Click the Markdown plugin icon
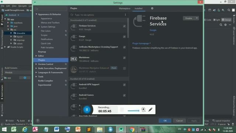Image resolution: width=236 pixels, height=133 pixels. click(x=74, y=59)
